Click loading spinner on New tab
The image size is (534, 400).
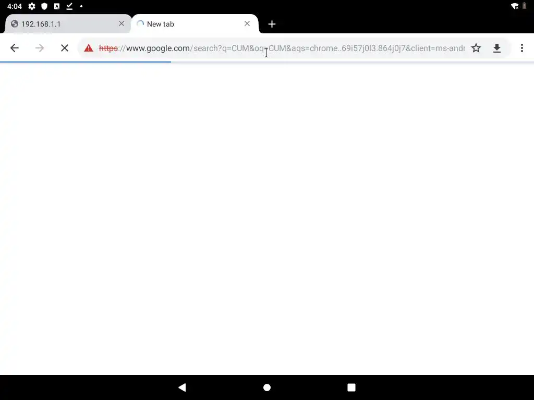tap(140, 24)
